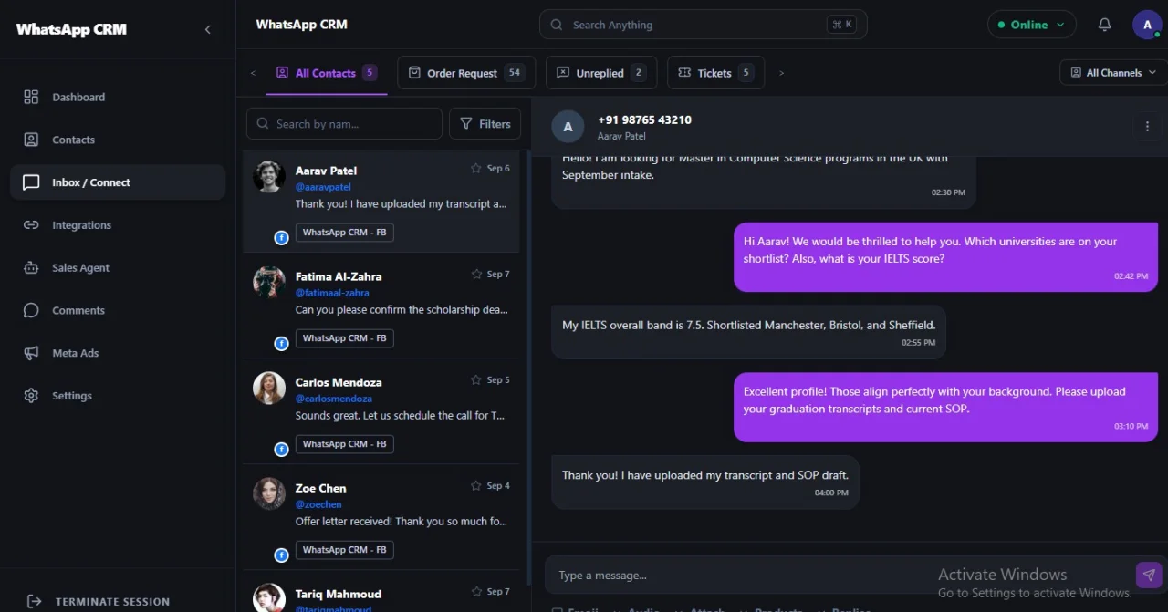This screenshot has width=1168, height=612.
Task: Click WhatsApp CRM - FB tag under Carlos Mendoza
Action: (x=345, y=444)
